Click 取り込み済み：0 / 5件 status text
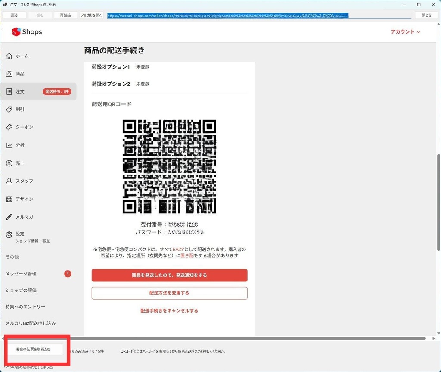This screenshot has width=441, height=372. point(87,351)
